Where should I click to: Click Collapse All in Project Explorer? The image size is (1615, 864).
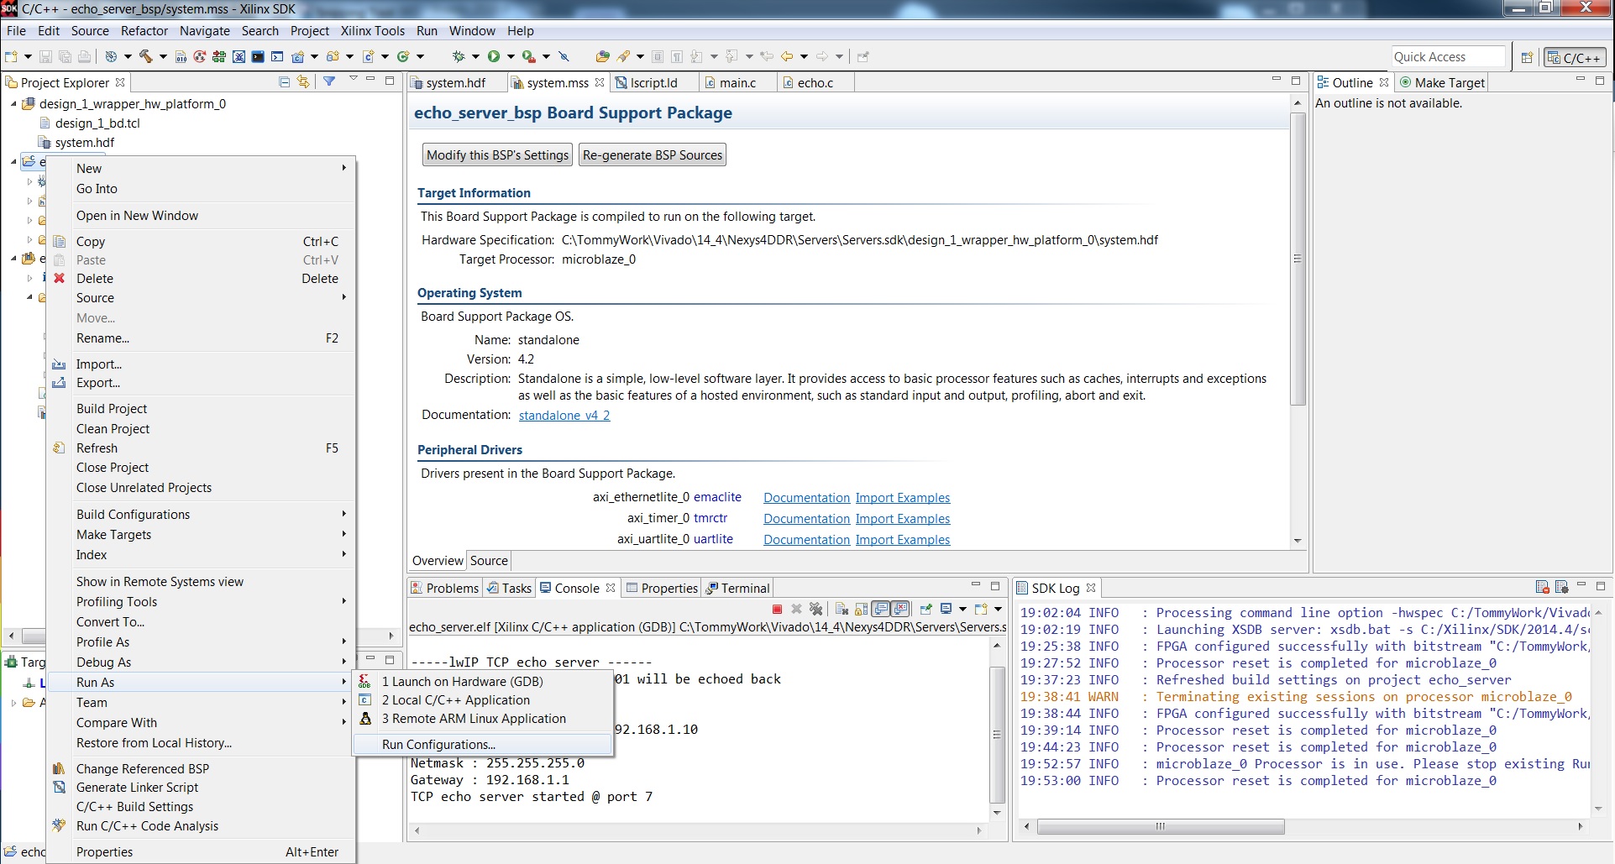[284, 81]
